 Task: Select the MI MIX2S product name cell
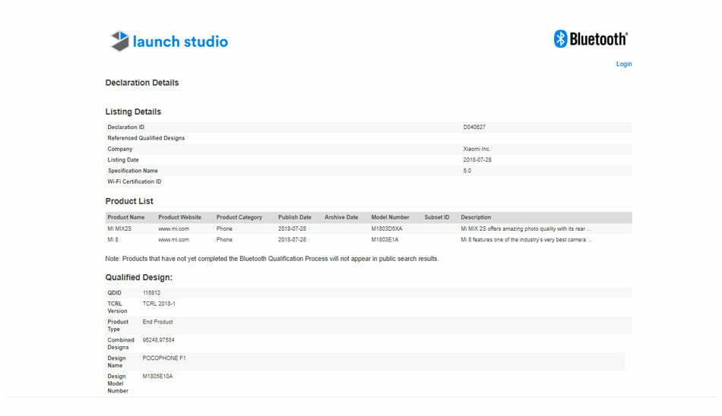119,228
